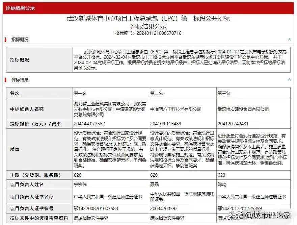Select the 第一名 column header
The height and width of the screenshot is (225, 297).
coord(80,93)
